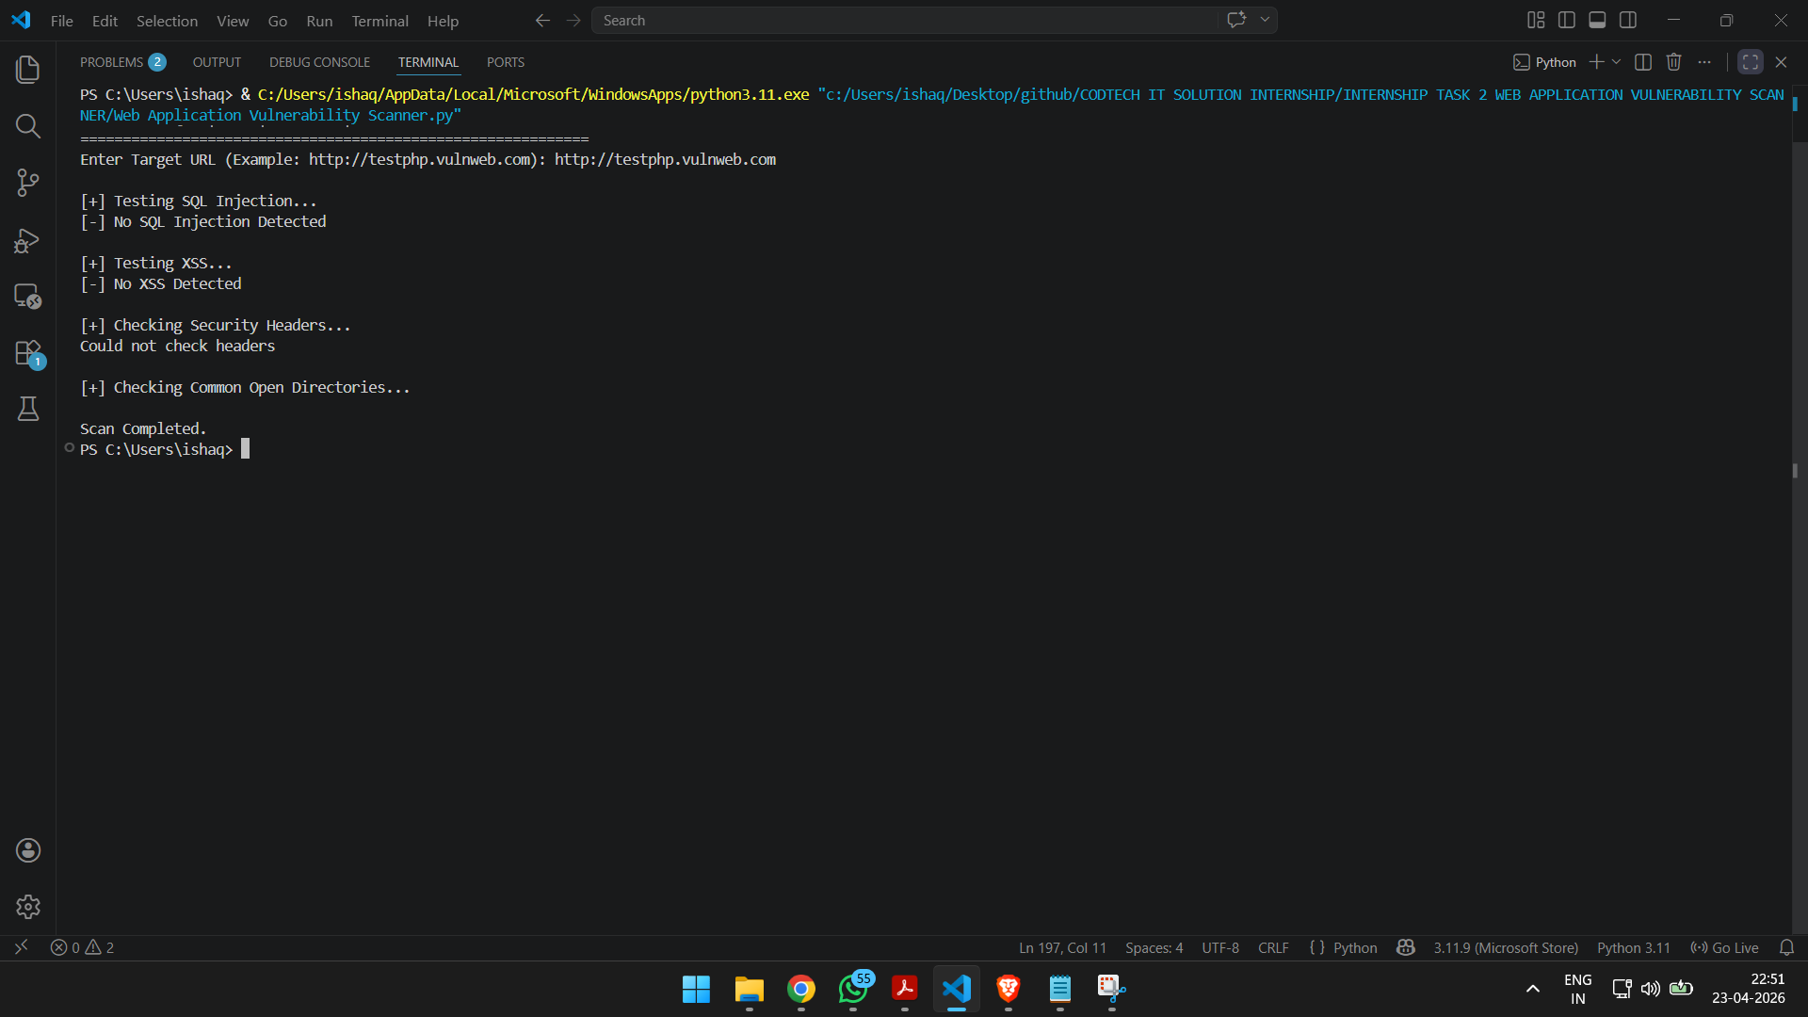
Task: Restore maximized terminal panel size
Action: (x=1750, y=62)
